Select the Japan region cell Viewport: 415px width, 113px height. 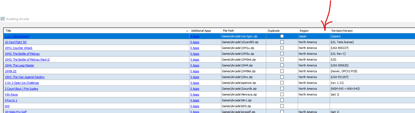click(314, 36)
